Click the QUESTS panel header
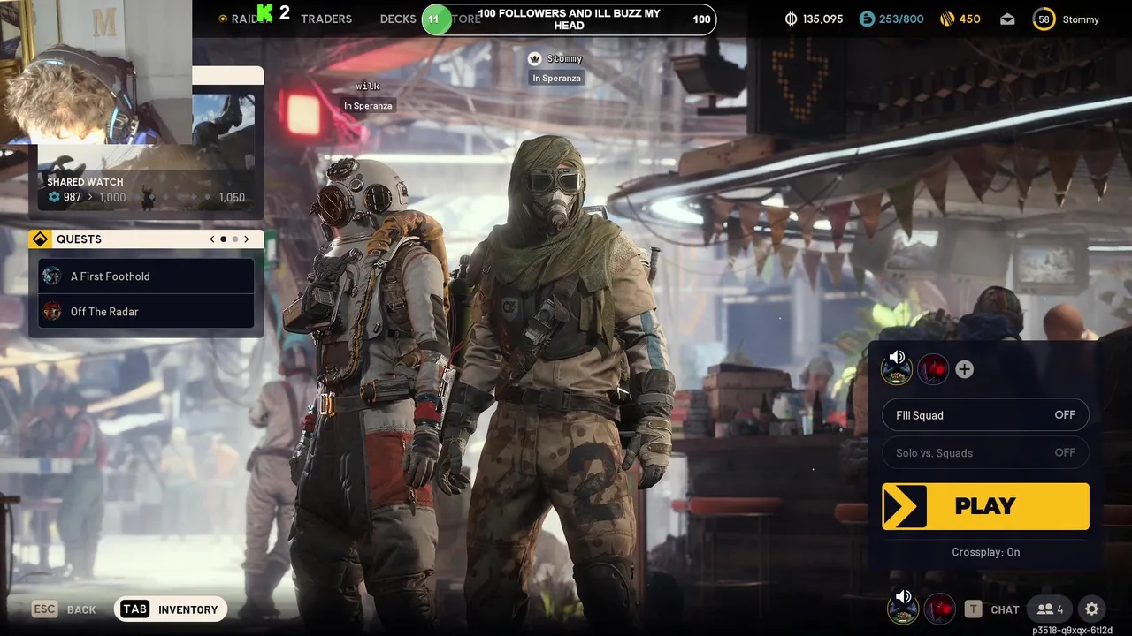 (146, 239)
